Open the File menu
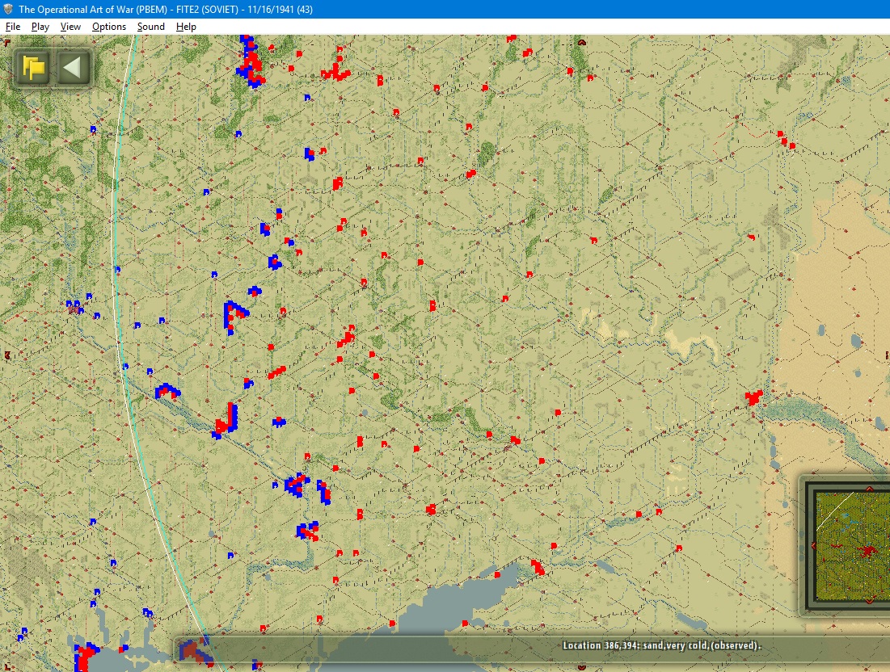Screen dimensions: 890x672 click(x=12, y=27)
